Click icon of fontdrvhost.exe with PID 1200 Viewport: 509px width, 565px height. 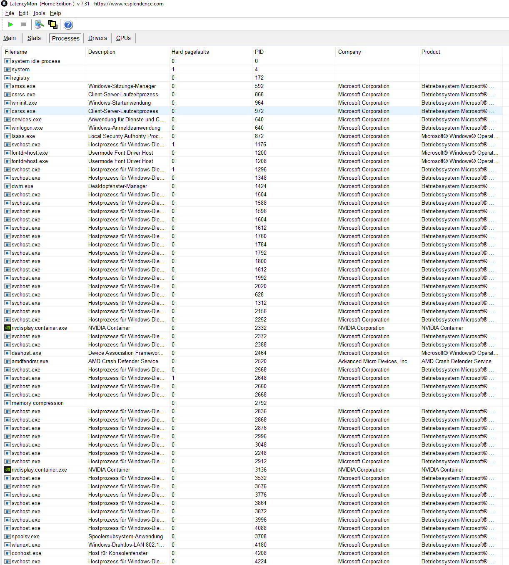click(x=7, y=153)
